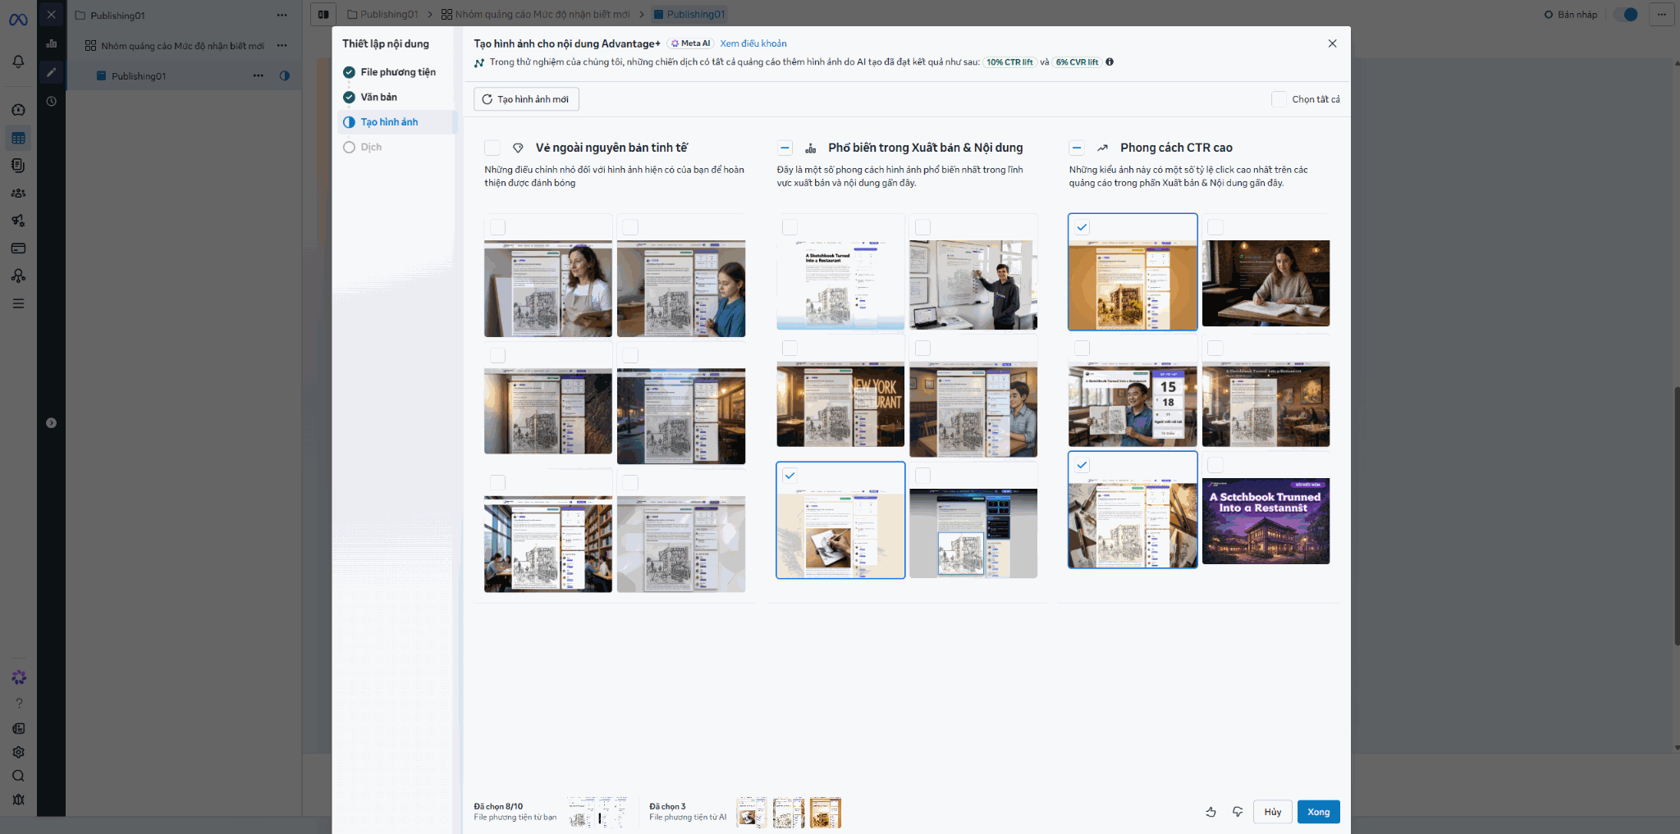Open the audiences people icon
The height and width of the screenshot is (834, 1680).
[18, 194]
